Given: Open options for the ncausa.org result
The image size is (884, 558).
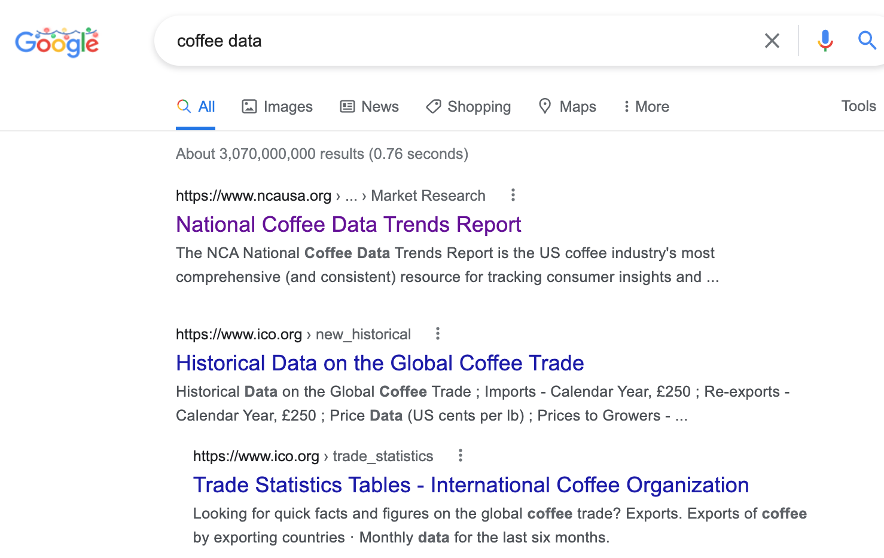Looking at the screenshot, I should pos(513,195).
